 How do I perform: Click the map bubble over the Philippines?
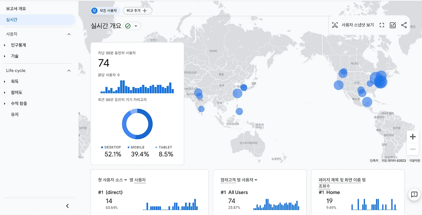239,112
